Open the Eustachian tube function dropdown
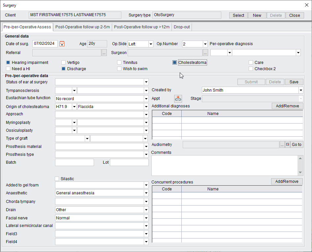The height and width of the screenshot is (252, 312). 146,98
